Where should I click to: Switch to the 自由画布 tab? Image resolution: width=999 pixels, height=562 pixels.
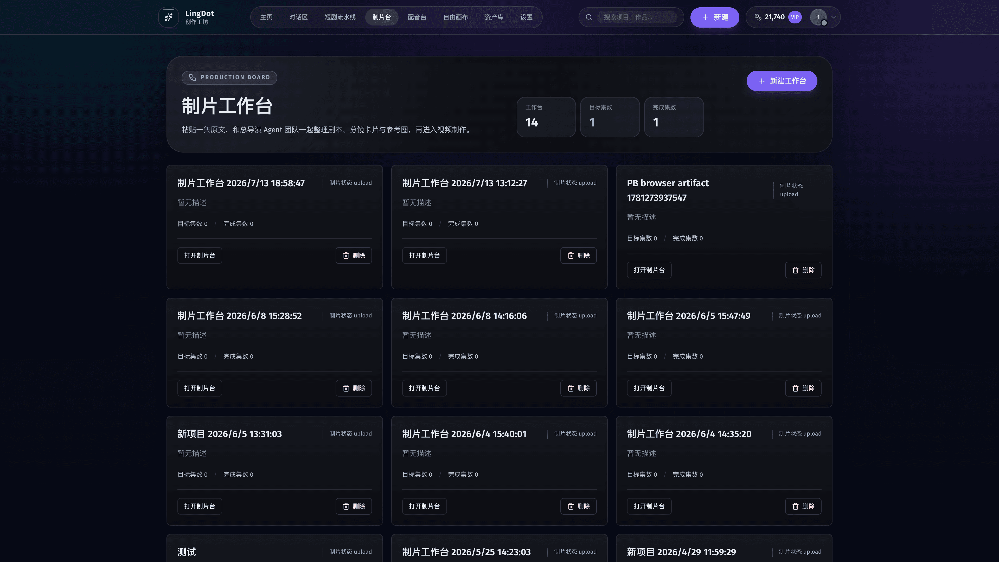455,17
